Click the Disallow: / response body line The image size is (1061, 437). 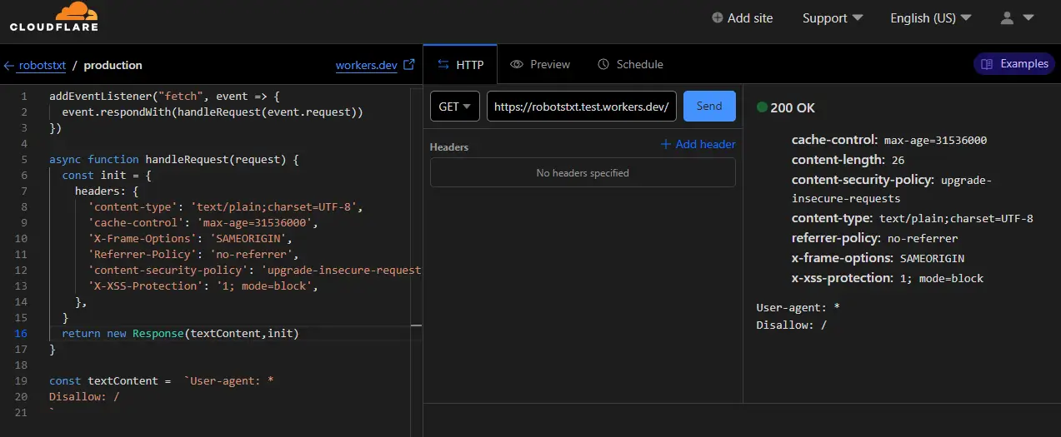pyautogui.click(x=791, y=325)
